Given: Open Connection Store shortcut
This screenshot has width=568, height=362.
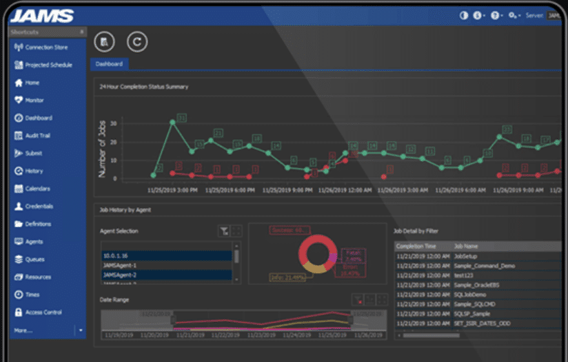Looking at the screenshot, I should (x=45, y=47).
